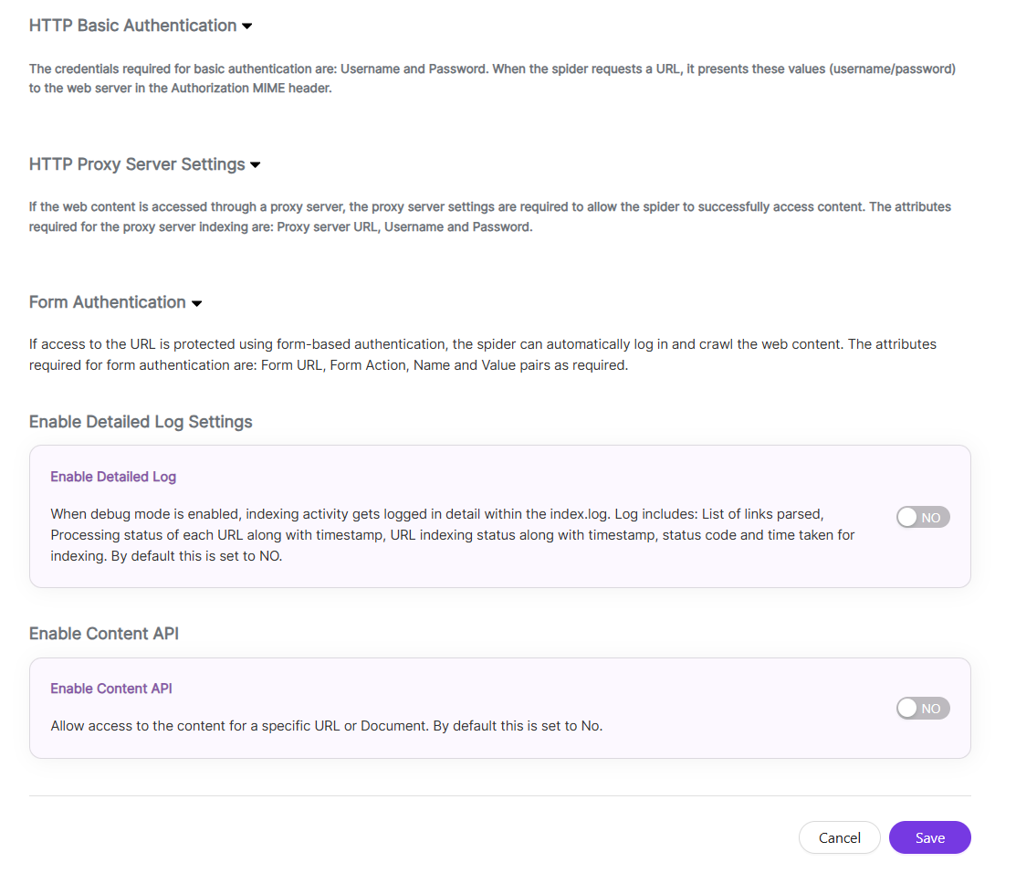Click the proxy server description paragraph
This screenshot has height=873, width=1016.
click(490, 216)
